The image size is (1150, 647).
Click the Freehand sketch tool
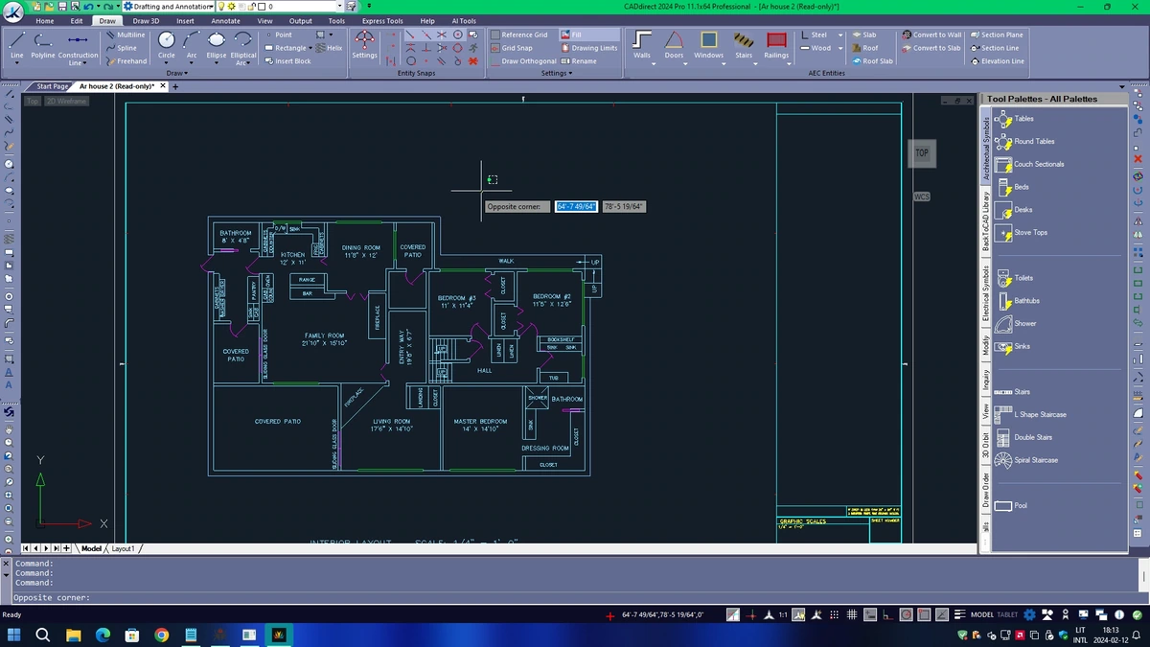126,61
